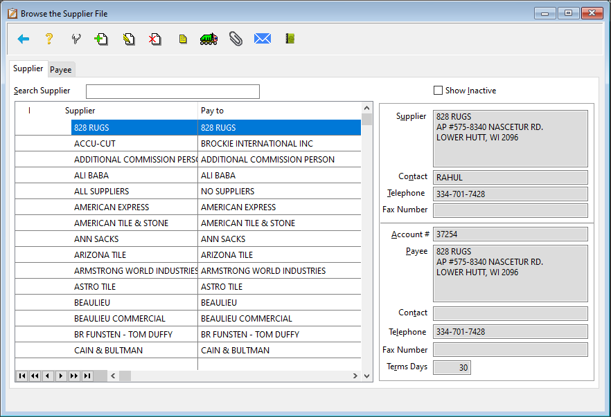
Task: Go back a page of records
Action: click(35, 376)
